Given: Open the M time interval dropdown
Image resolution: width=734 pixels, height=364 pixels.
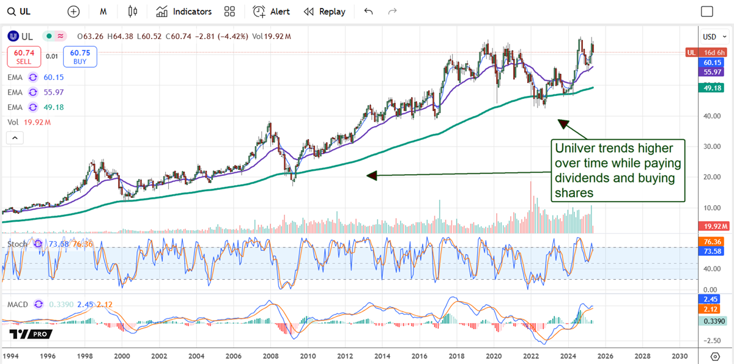Looking at the screenshot, I should [x=103, y=12].
